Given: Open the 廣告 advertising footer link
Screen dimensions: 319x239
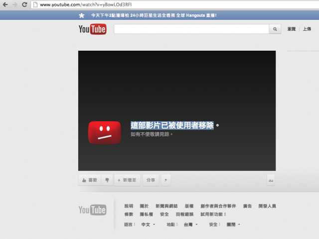Looking at the screenshot, I should coord(247,206).
